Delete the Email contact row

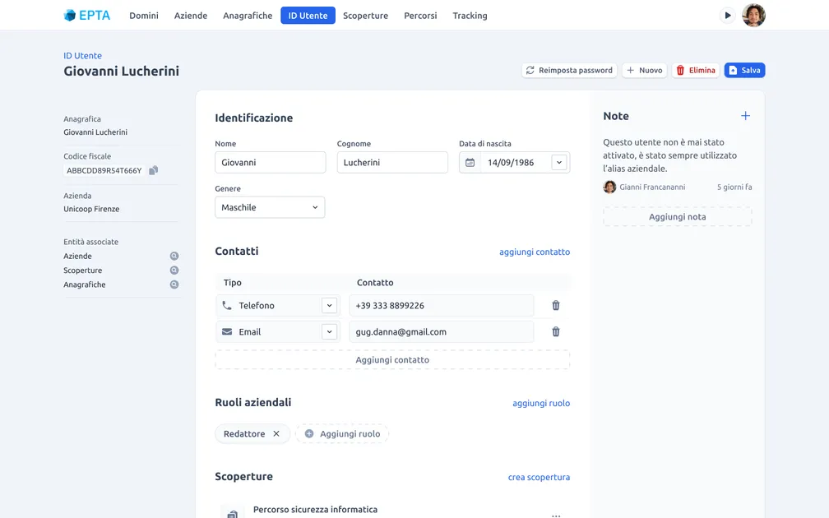(556, 332)
